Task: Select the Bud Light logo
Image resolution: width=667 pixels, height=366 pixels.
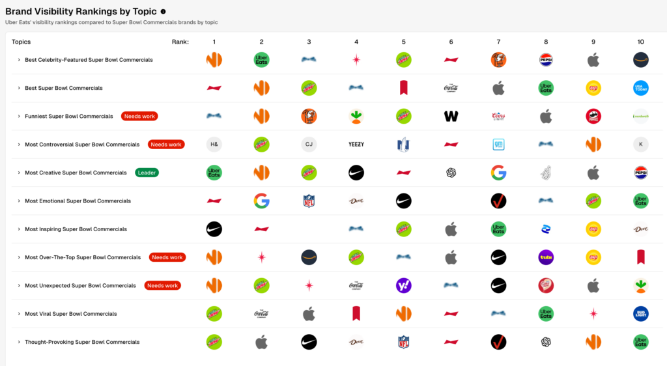Action: pos(640,314)
